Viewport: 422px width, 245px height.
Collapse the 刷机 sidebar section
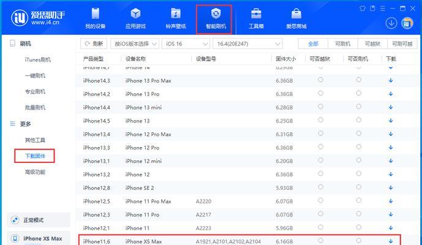coord(25,43)
